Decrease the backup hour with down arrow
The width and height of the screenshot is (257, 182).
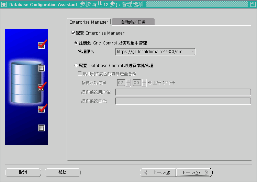[128, 85]
